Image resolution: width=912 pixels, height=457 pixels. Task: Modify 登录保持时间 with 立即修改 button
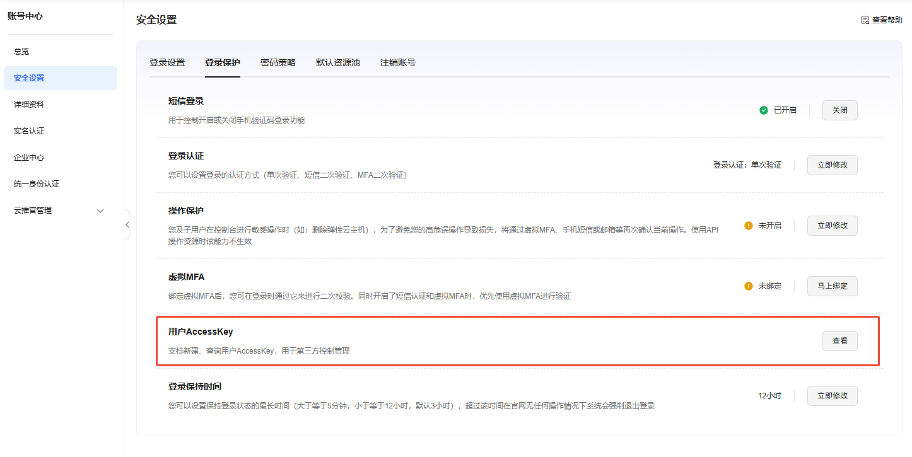[x=832, y=396]
